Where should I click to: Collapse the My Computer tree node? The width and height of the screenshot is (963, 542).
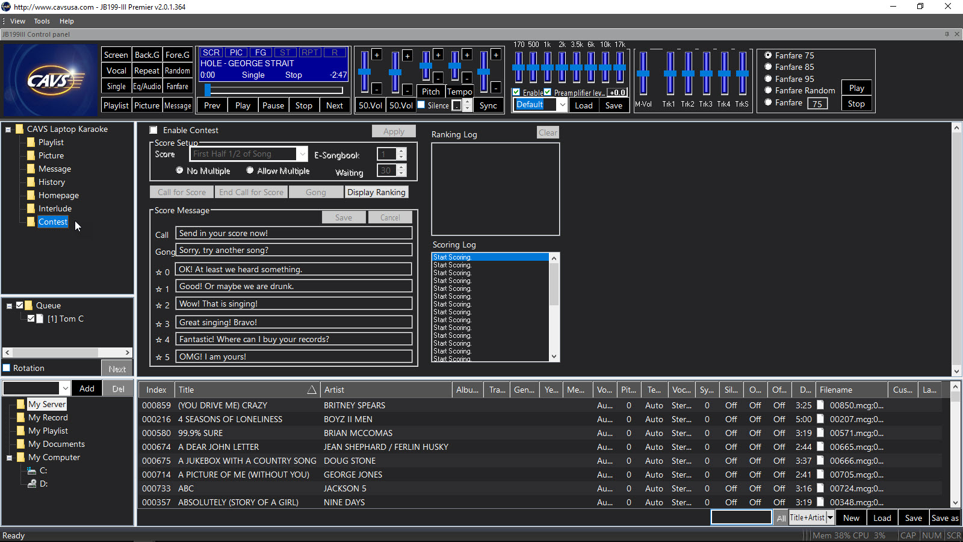coord(10,458)
